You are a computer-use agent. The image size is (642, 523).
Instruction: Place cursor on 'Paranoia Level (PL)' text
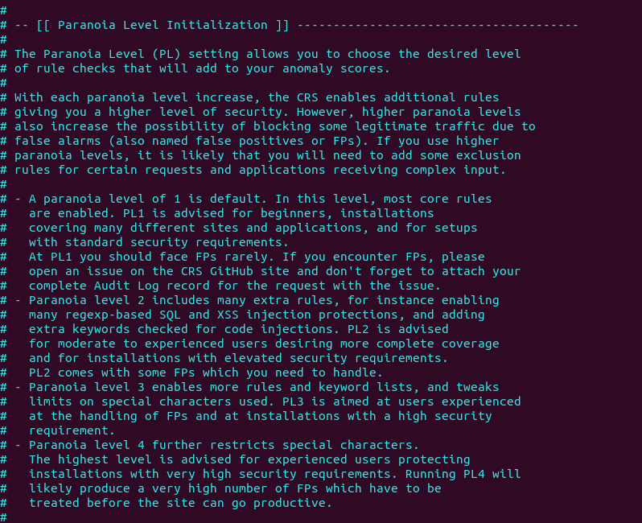point(112,54)
